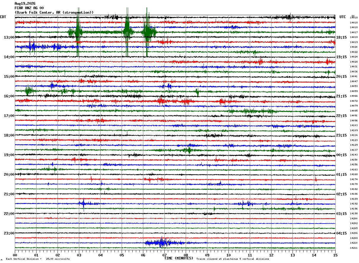Click the 14211 value in the right column

354,248
